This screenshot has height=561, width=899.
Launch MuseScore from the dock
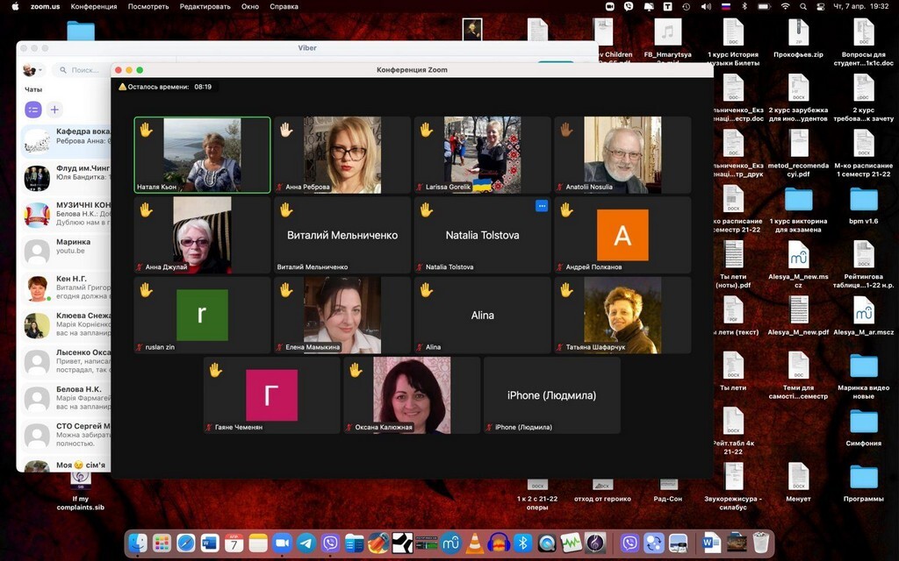tap(450, 543)
